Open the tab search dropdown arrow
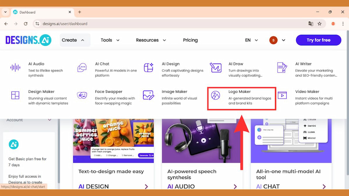This screenshot has height=196, width=349. pyautogui.click(x=5, y=12)
